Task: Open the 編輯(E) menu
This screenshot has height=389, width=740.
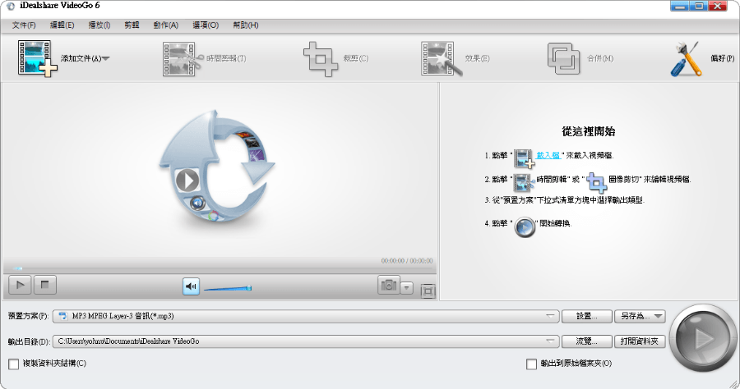Action: [62, 25]
